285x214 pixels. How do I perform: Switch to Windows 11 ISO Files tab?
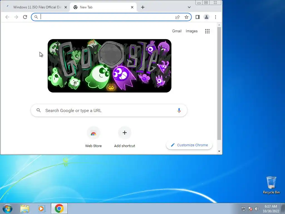pyautogui.click(x=35, y=7)
